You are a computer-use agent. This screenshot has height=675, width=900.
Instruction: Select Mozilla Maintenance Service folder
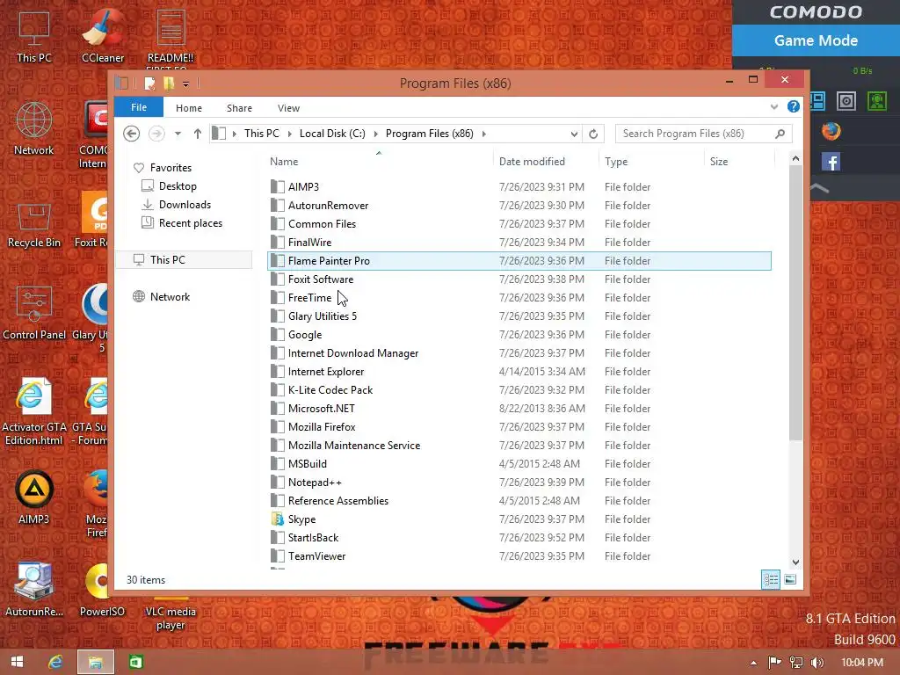point(519,446)
